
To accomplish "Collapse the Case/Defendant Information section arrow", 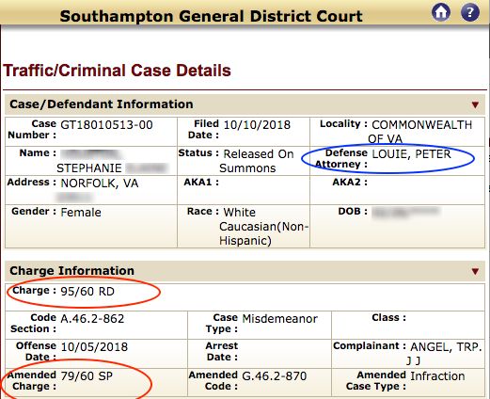I will [475, 104].
